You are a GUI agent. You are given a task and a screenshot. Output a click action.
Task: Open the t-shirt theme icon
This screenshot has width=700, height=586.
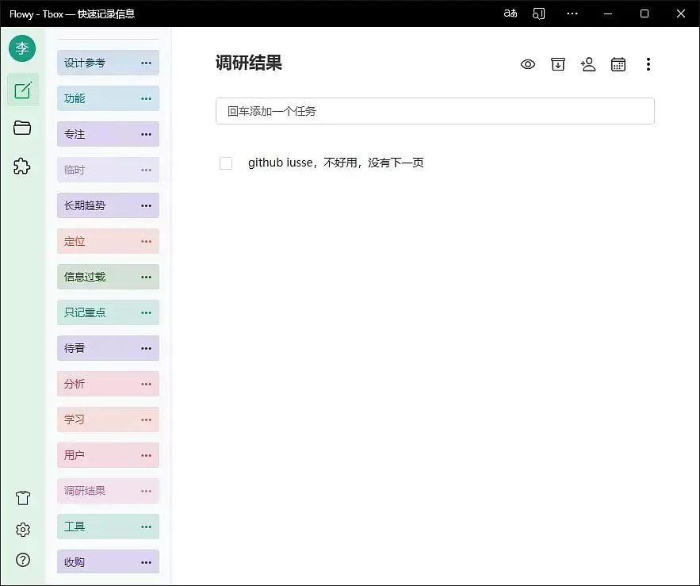pos(22,498)
